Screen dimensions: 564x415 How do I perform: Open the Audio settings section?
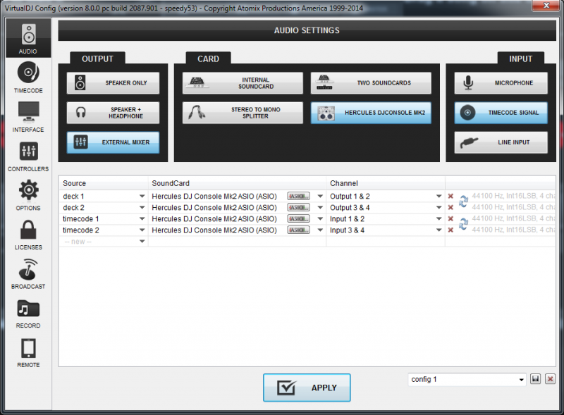[x=28, y=38]
